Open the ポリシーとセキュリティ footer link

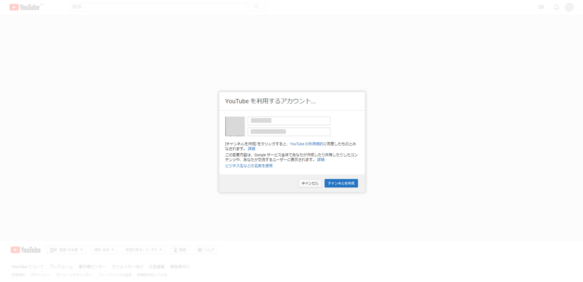tap(74, 275)
